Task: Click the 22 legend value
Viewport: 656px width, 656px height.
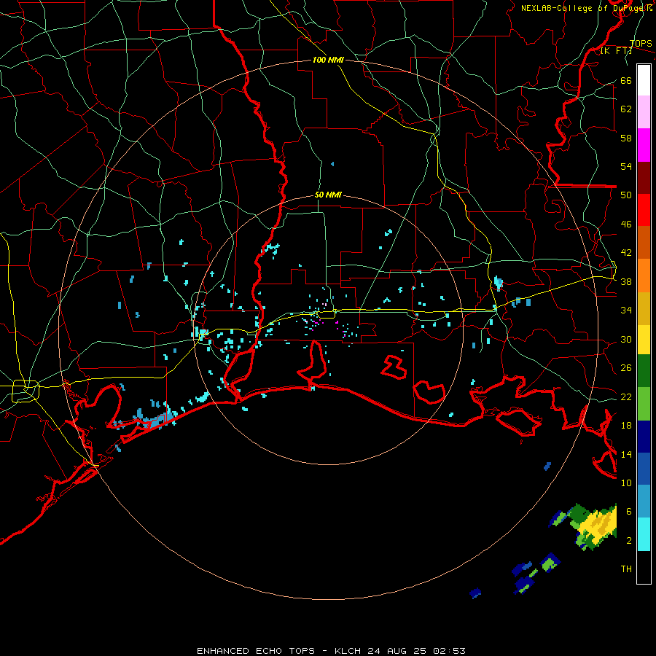Action: (626, 397)
